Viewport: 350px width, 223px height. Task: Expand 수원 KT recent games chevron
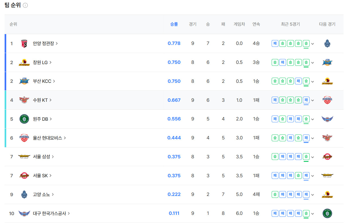coord(313,100)
